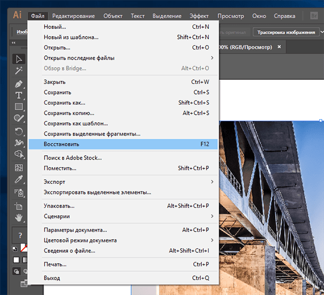Choose Сохранить выделенные фрагменты... menu item
324x295 pixels.
123,134
